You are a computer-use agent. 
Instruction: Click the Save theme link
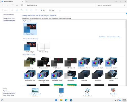[x=102, y=37]
